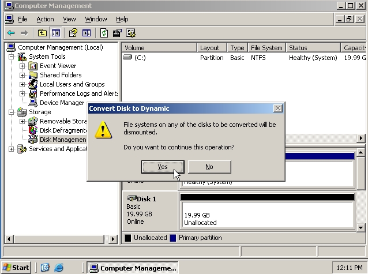Click the 'Healthy (System)' status cell
The width and height of the screenshot is (368, 274).
(313, 58)
